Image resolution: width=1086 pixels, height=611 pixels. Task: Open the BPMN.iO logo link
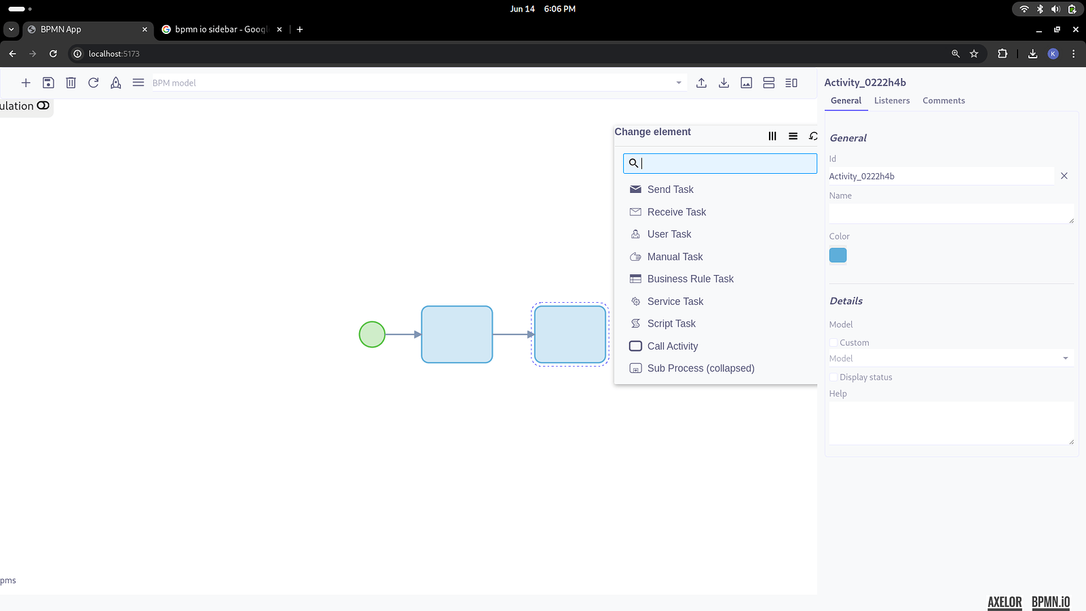coord(1051,602)
